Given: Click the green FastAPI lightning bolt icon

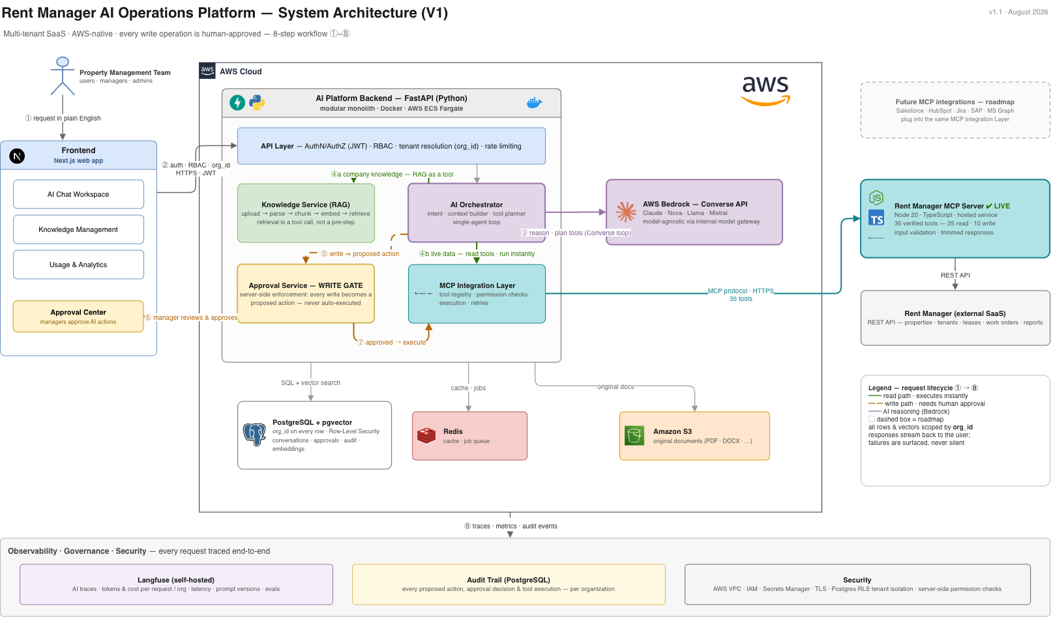Looking at the screenshot, I should [237, 102].
